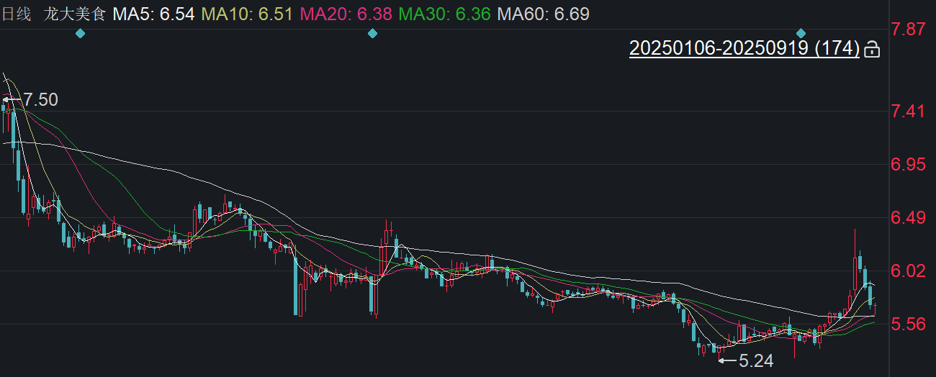The height and width of the screenshot is (377, 936).
Task: Select the green MA30: 6.36 label
Action: [444, 14]
